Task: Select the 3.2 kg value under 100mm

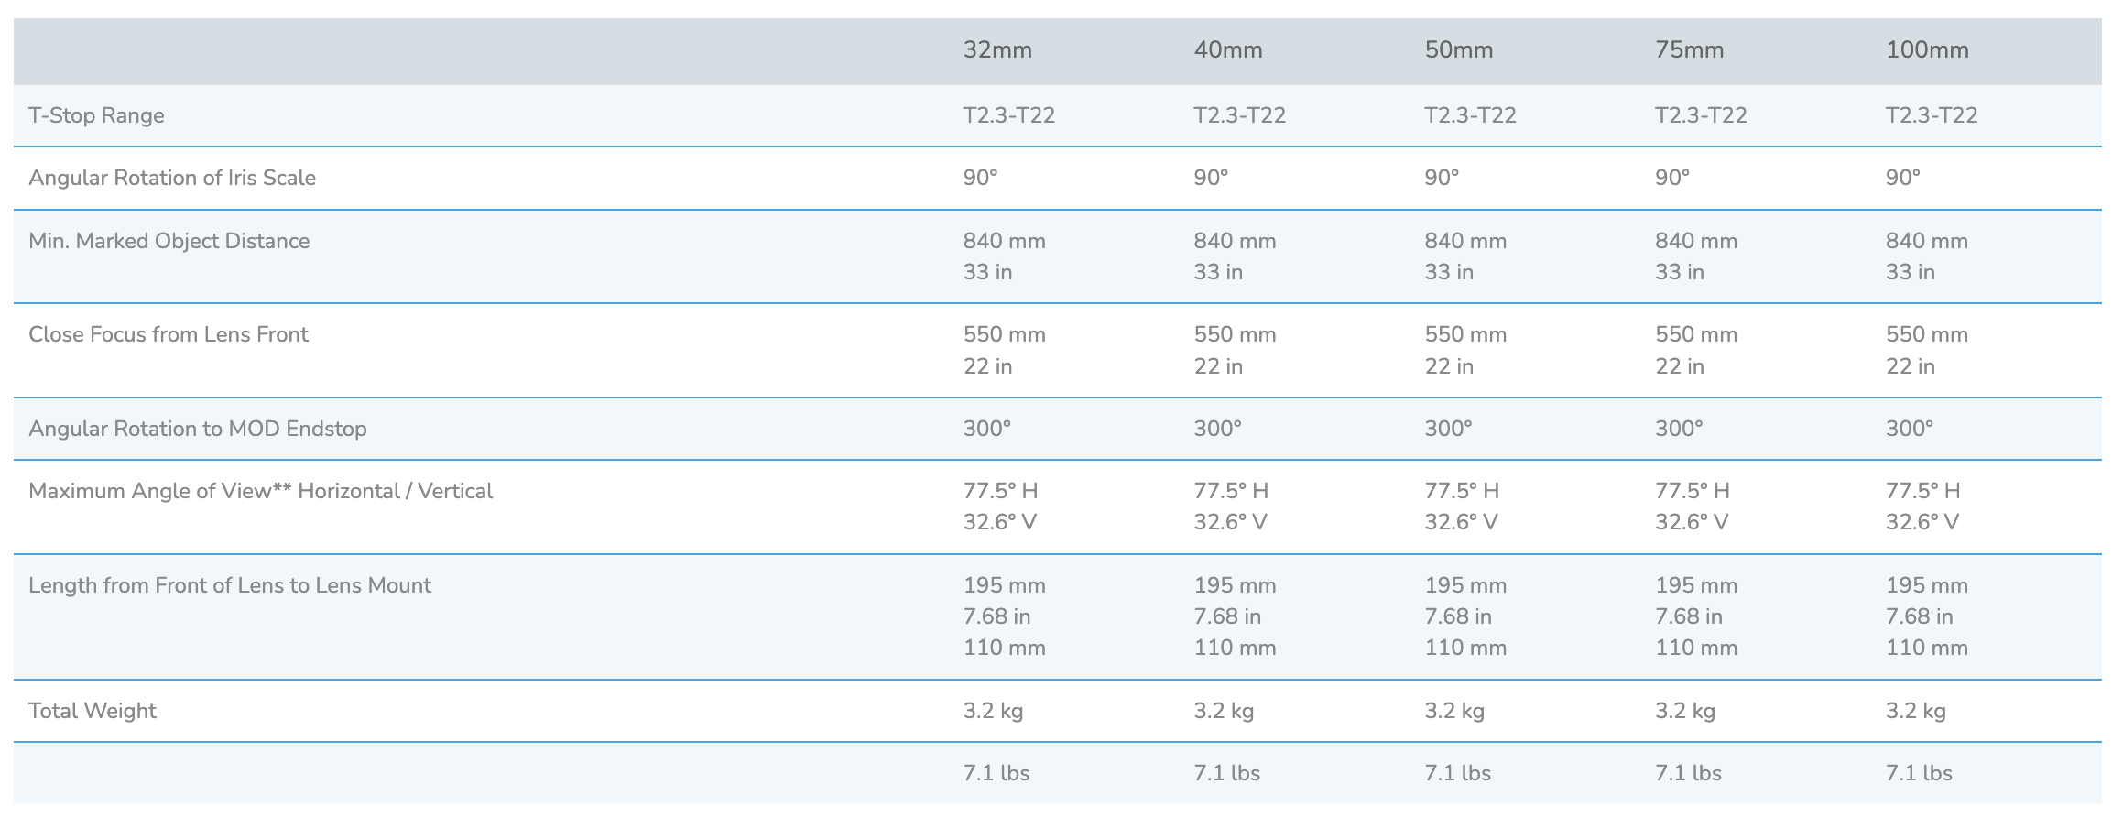Action: (x=1916, y=711)
